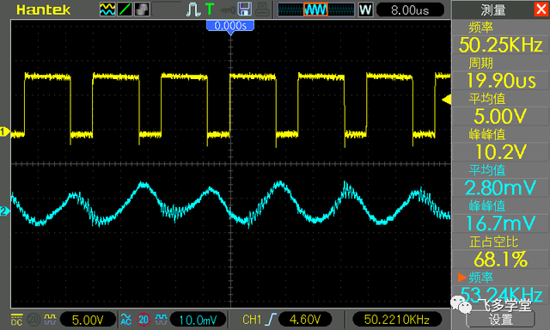Click the grayed-out key lock icon

click(227, 10)
